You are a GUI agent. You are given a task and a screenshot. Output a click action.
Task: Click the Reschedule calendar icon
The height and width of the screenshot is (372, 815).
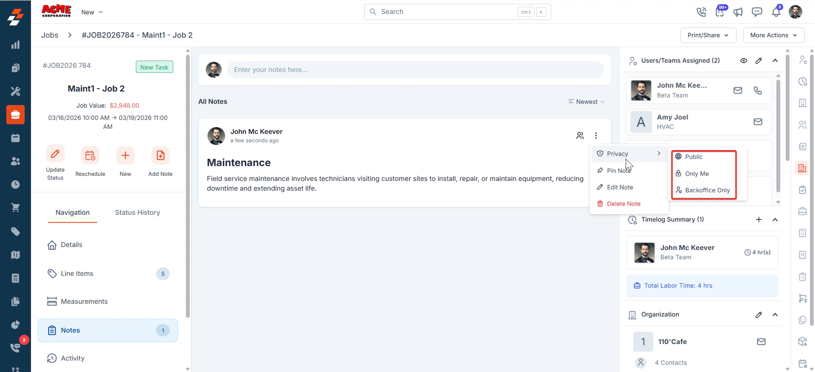(90, 155)
